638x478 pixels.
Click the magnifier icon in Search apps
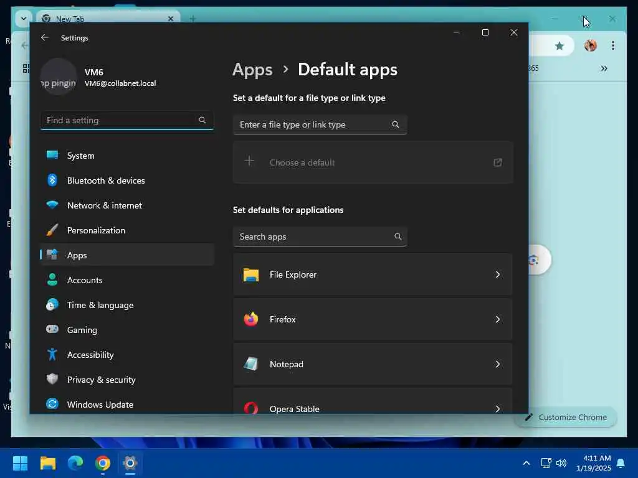tap(398, 236)
